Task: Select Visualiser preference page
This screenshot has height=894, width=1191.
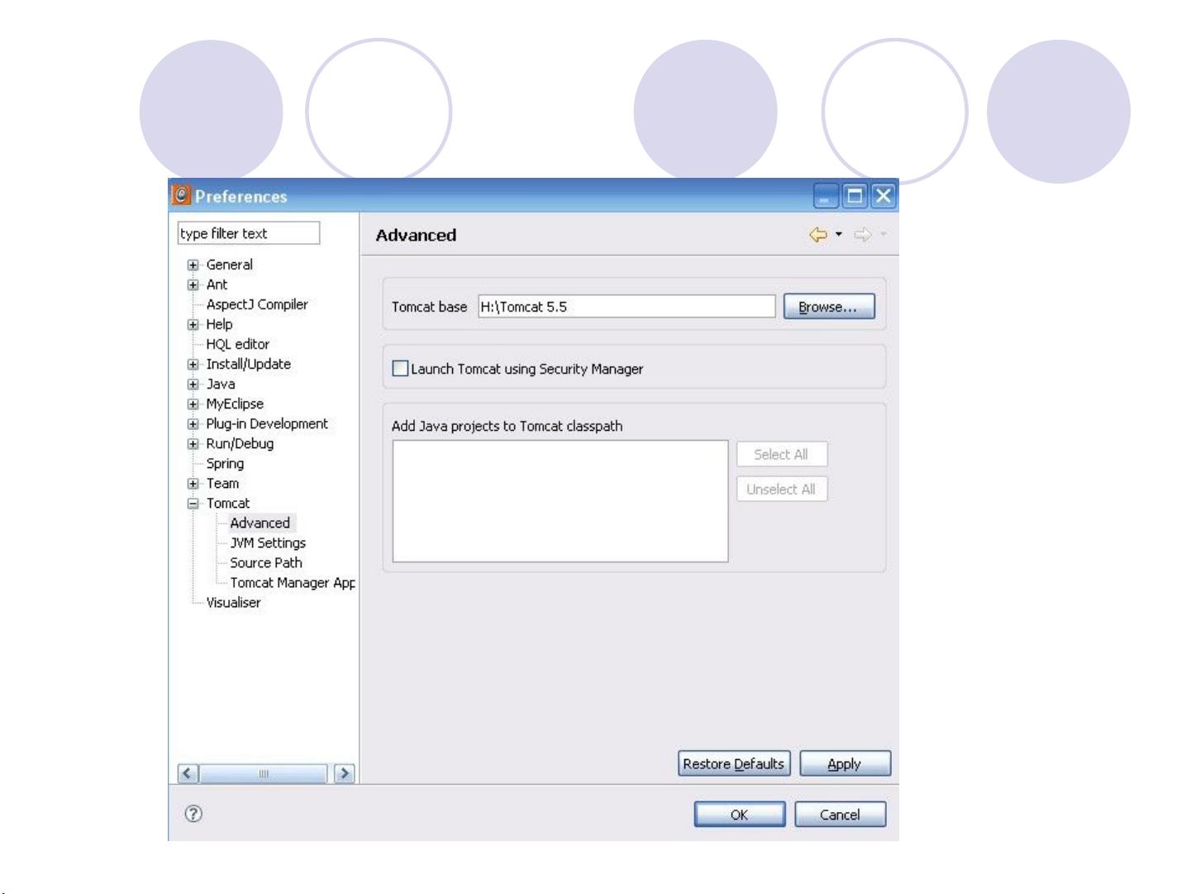Action: click(x=233, y=602)
